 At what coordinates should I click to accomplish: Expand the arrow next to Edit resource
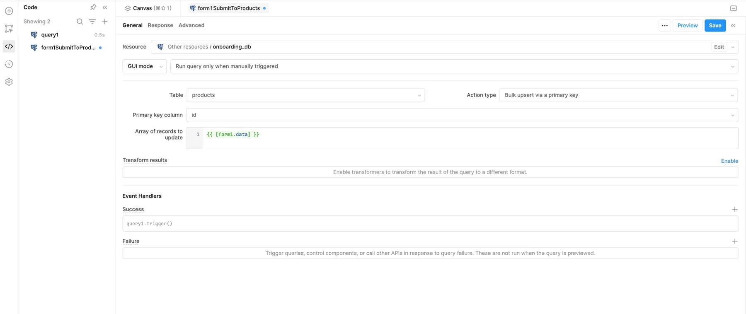pyautogui.click(x=733, y=47)
